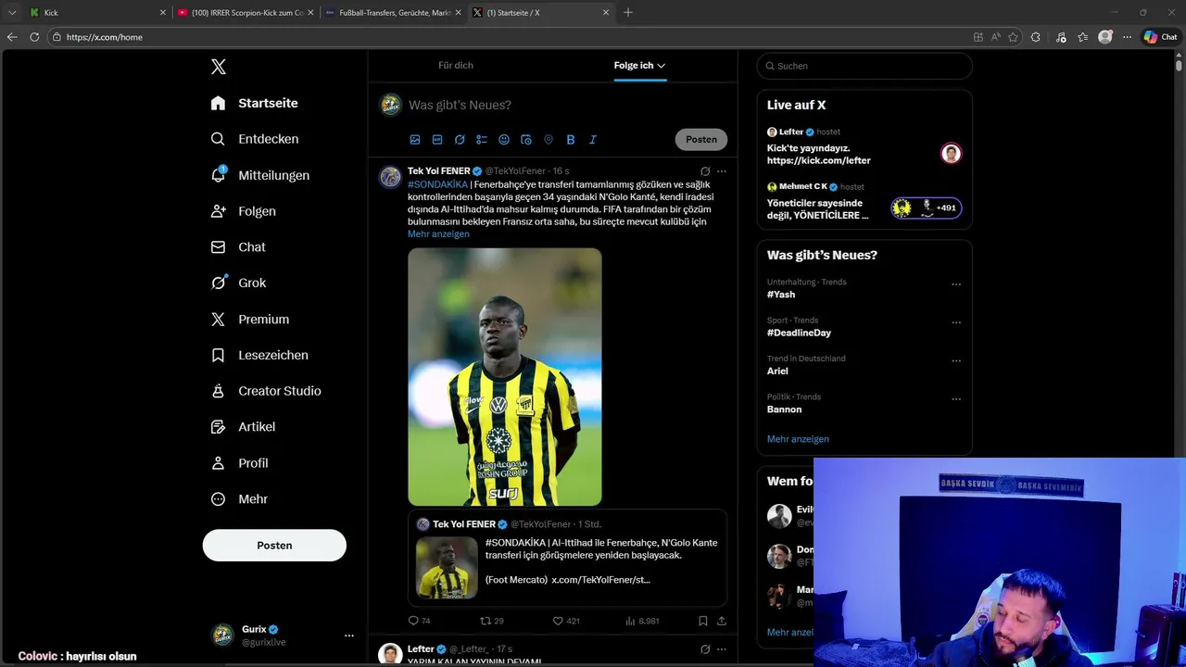This screenshot has width=1186, height=667.
Task: Add media image icon in composer
Action: click(415, 140)
